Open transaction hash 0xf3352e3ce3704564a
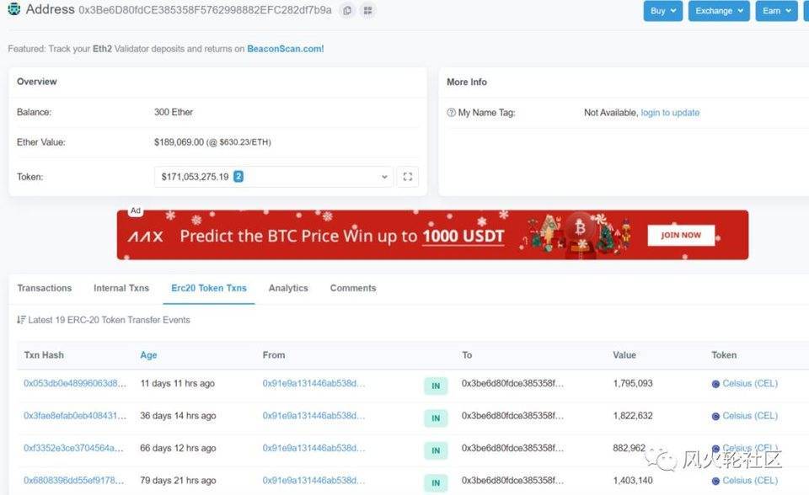Viewport: 809px width, 495px height. point(74,448)
